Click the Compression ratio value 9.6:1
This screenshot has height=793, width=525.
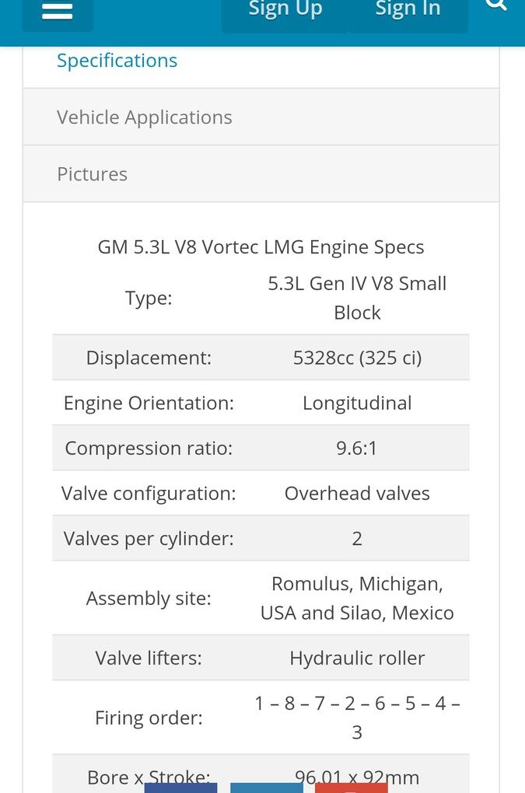[357, 448]
